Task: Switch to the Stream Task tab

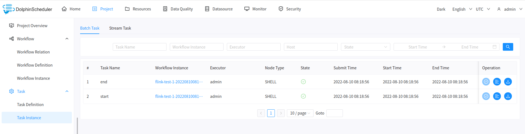Action: 120,28
